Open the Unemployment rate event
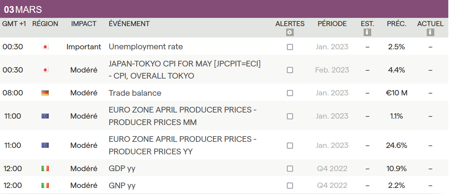Screen dimensions: 449x194 [146, 47]
